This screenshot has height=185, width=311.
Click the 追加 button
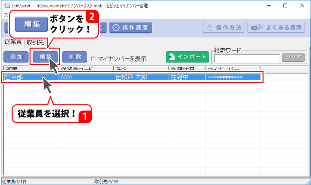pos(16,57)
